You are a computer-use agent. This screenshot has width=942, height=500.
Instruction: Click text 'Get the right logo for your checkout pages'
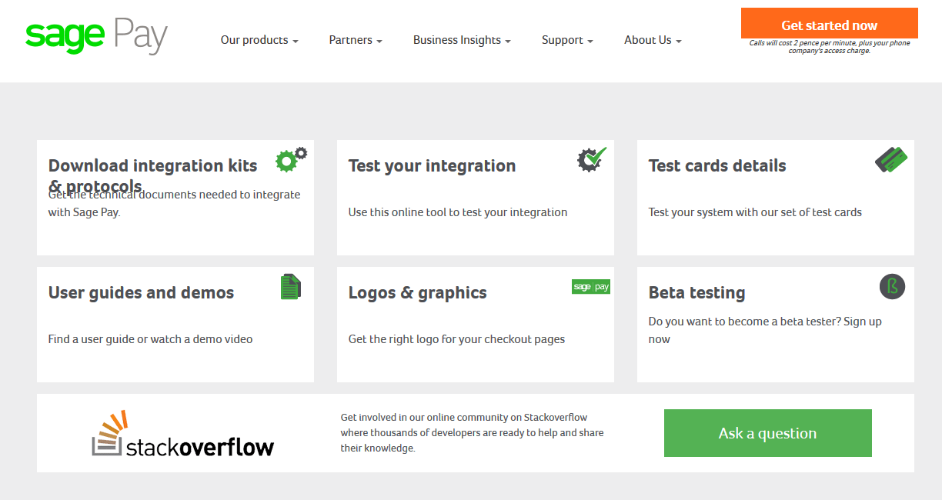click(x=456, y=339)
